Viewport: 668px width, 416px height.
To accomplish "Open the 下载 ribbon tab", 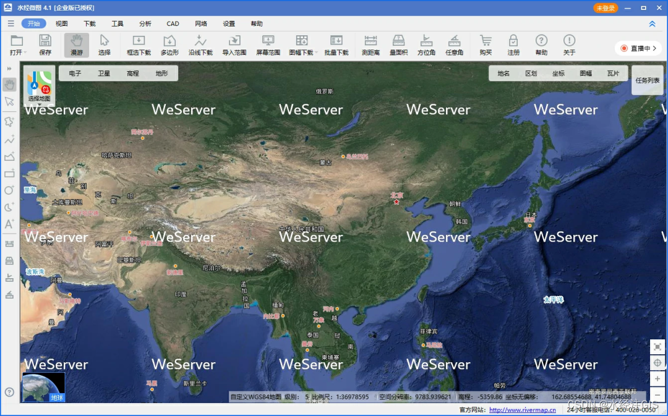I will click(x=90, y=23).
